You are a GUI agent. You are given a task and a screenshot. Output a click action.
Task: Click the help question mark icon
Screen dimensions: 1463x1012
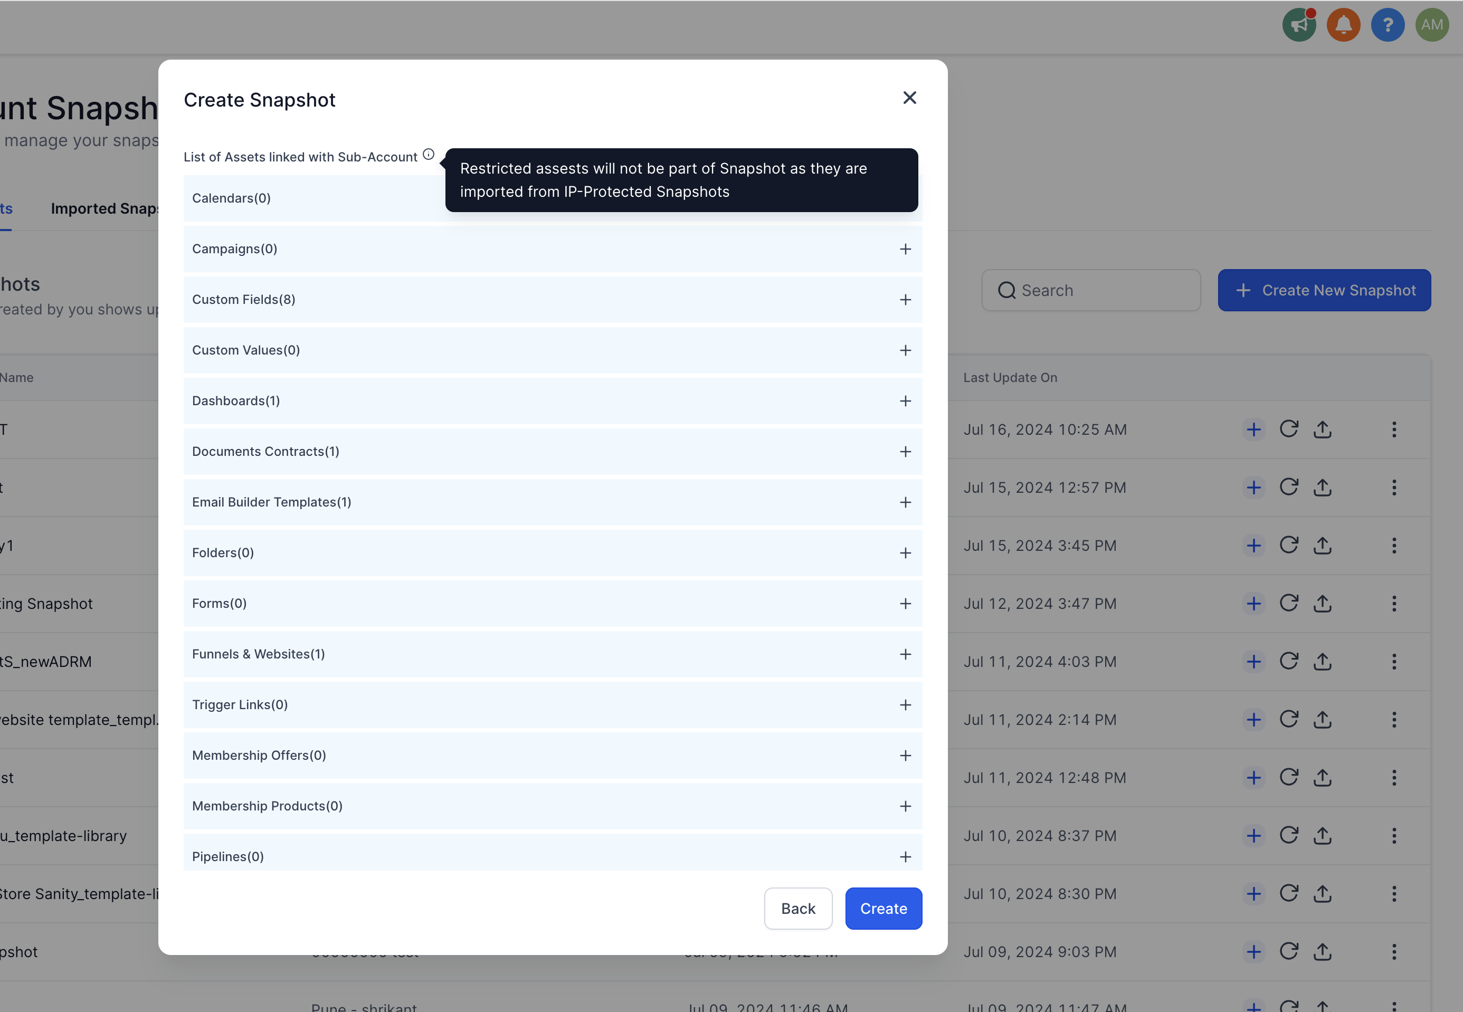point(1388,25)
